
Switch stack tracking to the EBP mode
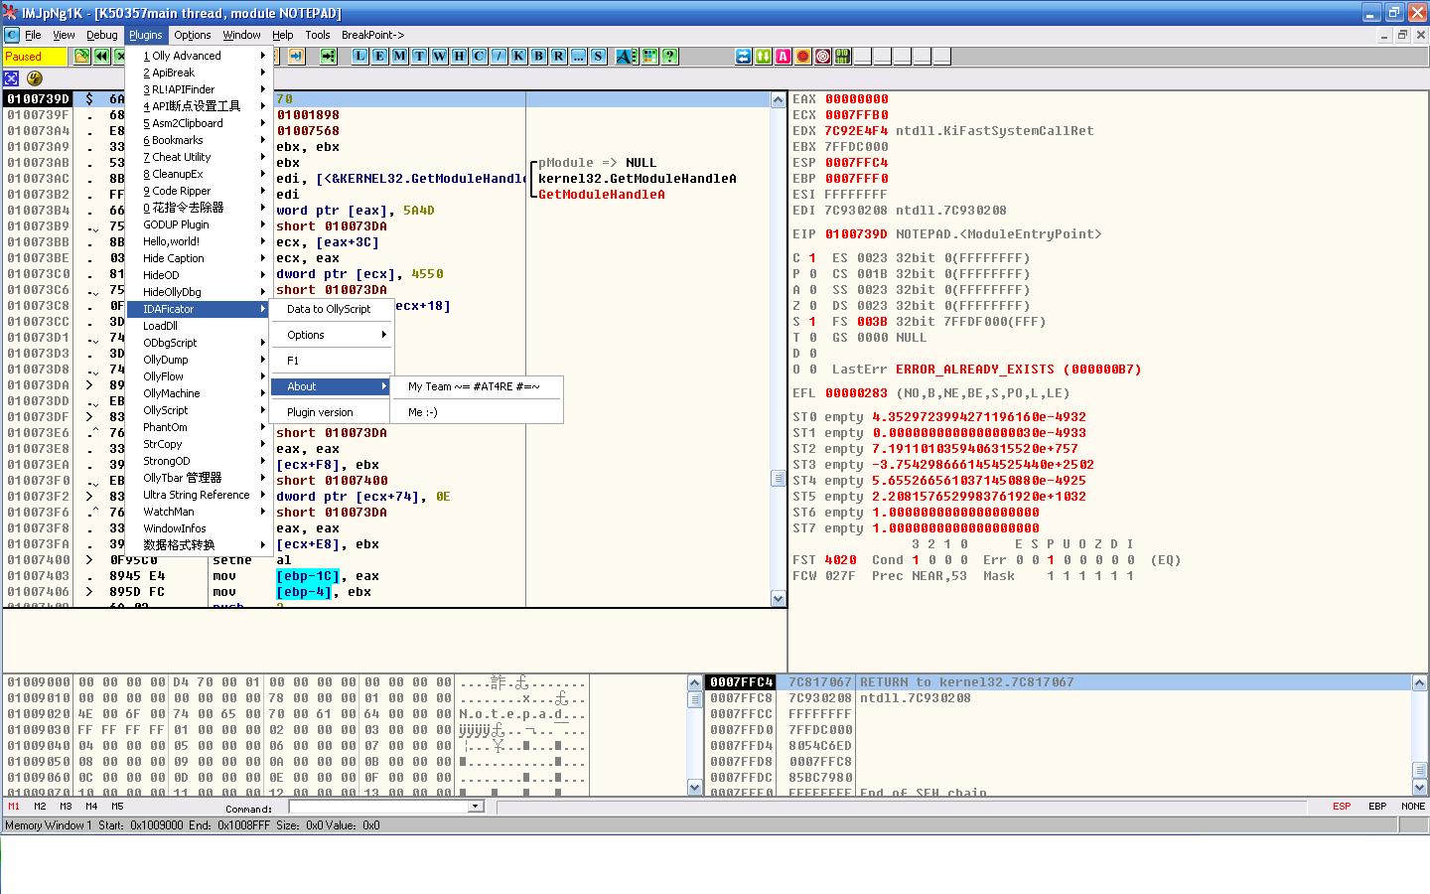1376,806
